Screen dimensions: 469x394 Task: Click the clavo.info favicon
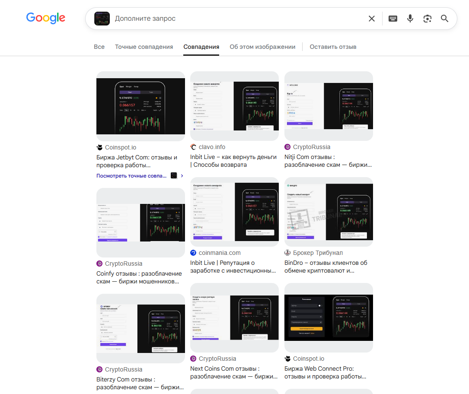pyautogui.click(x=193, y=147)
